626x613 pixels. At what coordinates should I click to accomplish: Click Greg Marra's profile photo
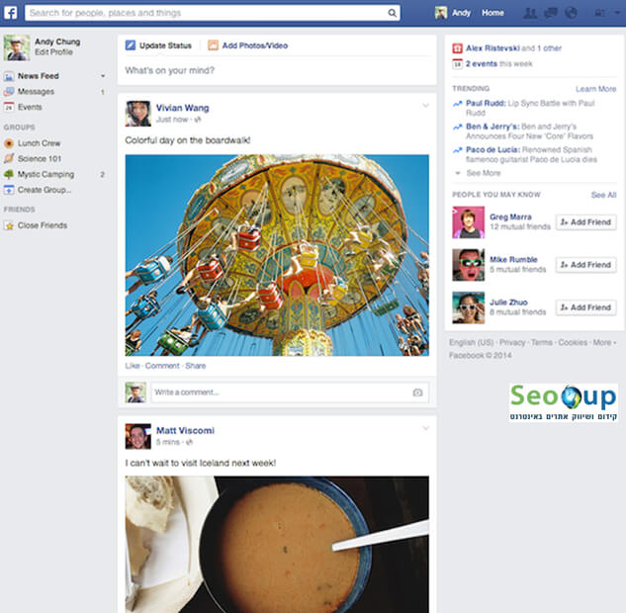pyautogui.click(x=469, y=222)
